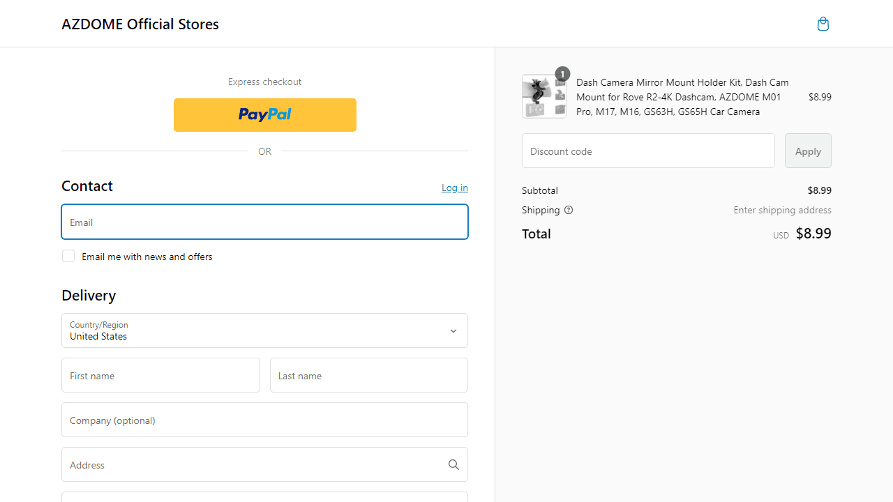This screenshot has height=502, width=893.
Task: Focus the Email input field
Action: click(x=264, y=222)
